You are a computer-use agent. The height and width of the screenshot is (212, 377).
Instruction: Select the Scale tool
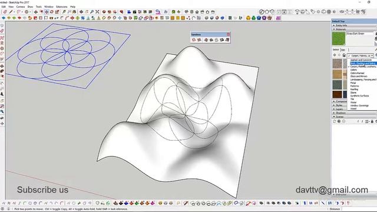[57, 12]
